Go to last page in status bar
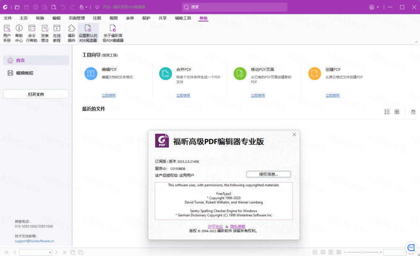 coord(64,252)
